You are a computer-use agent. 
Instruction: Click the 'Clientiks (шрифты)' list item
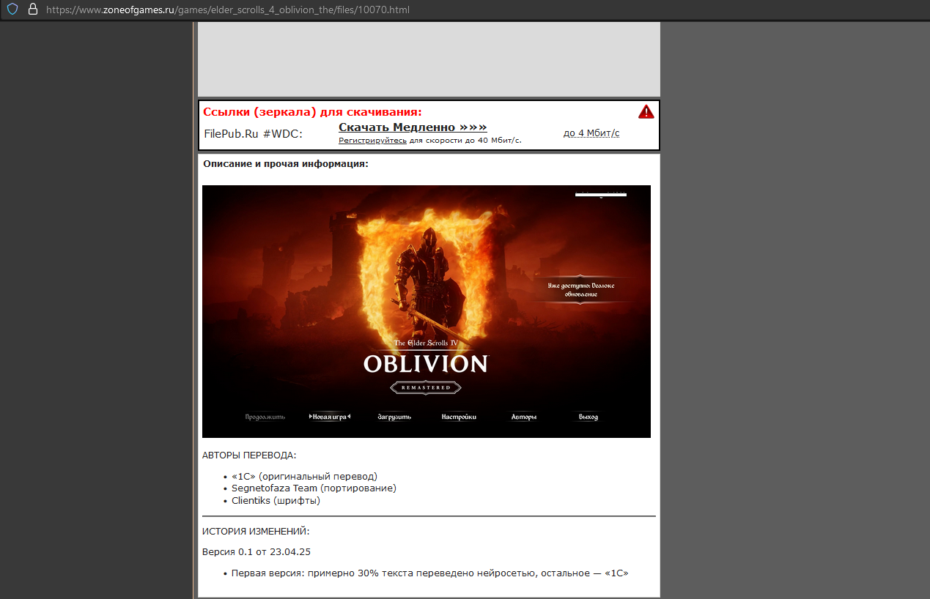pos(276,501)
